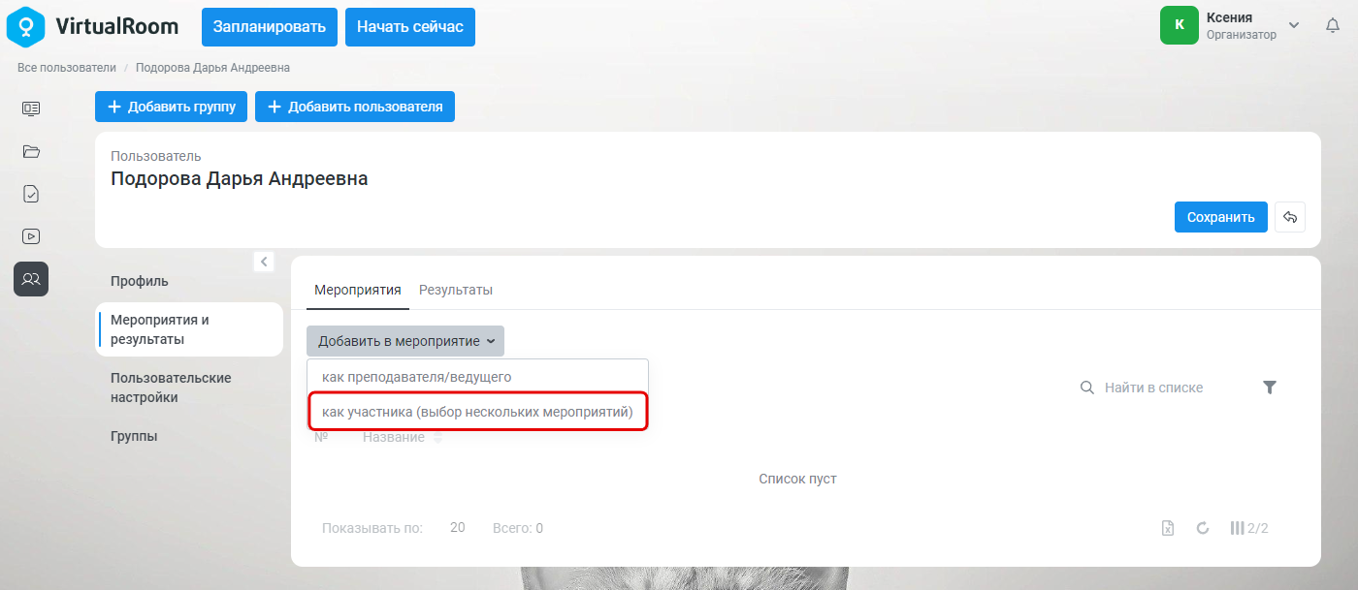1358x590 pixels.
Task: Open the tests checklist sidebar icon
Action: click(x=31, y=194)
